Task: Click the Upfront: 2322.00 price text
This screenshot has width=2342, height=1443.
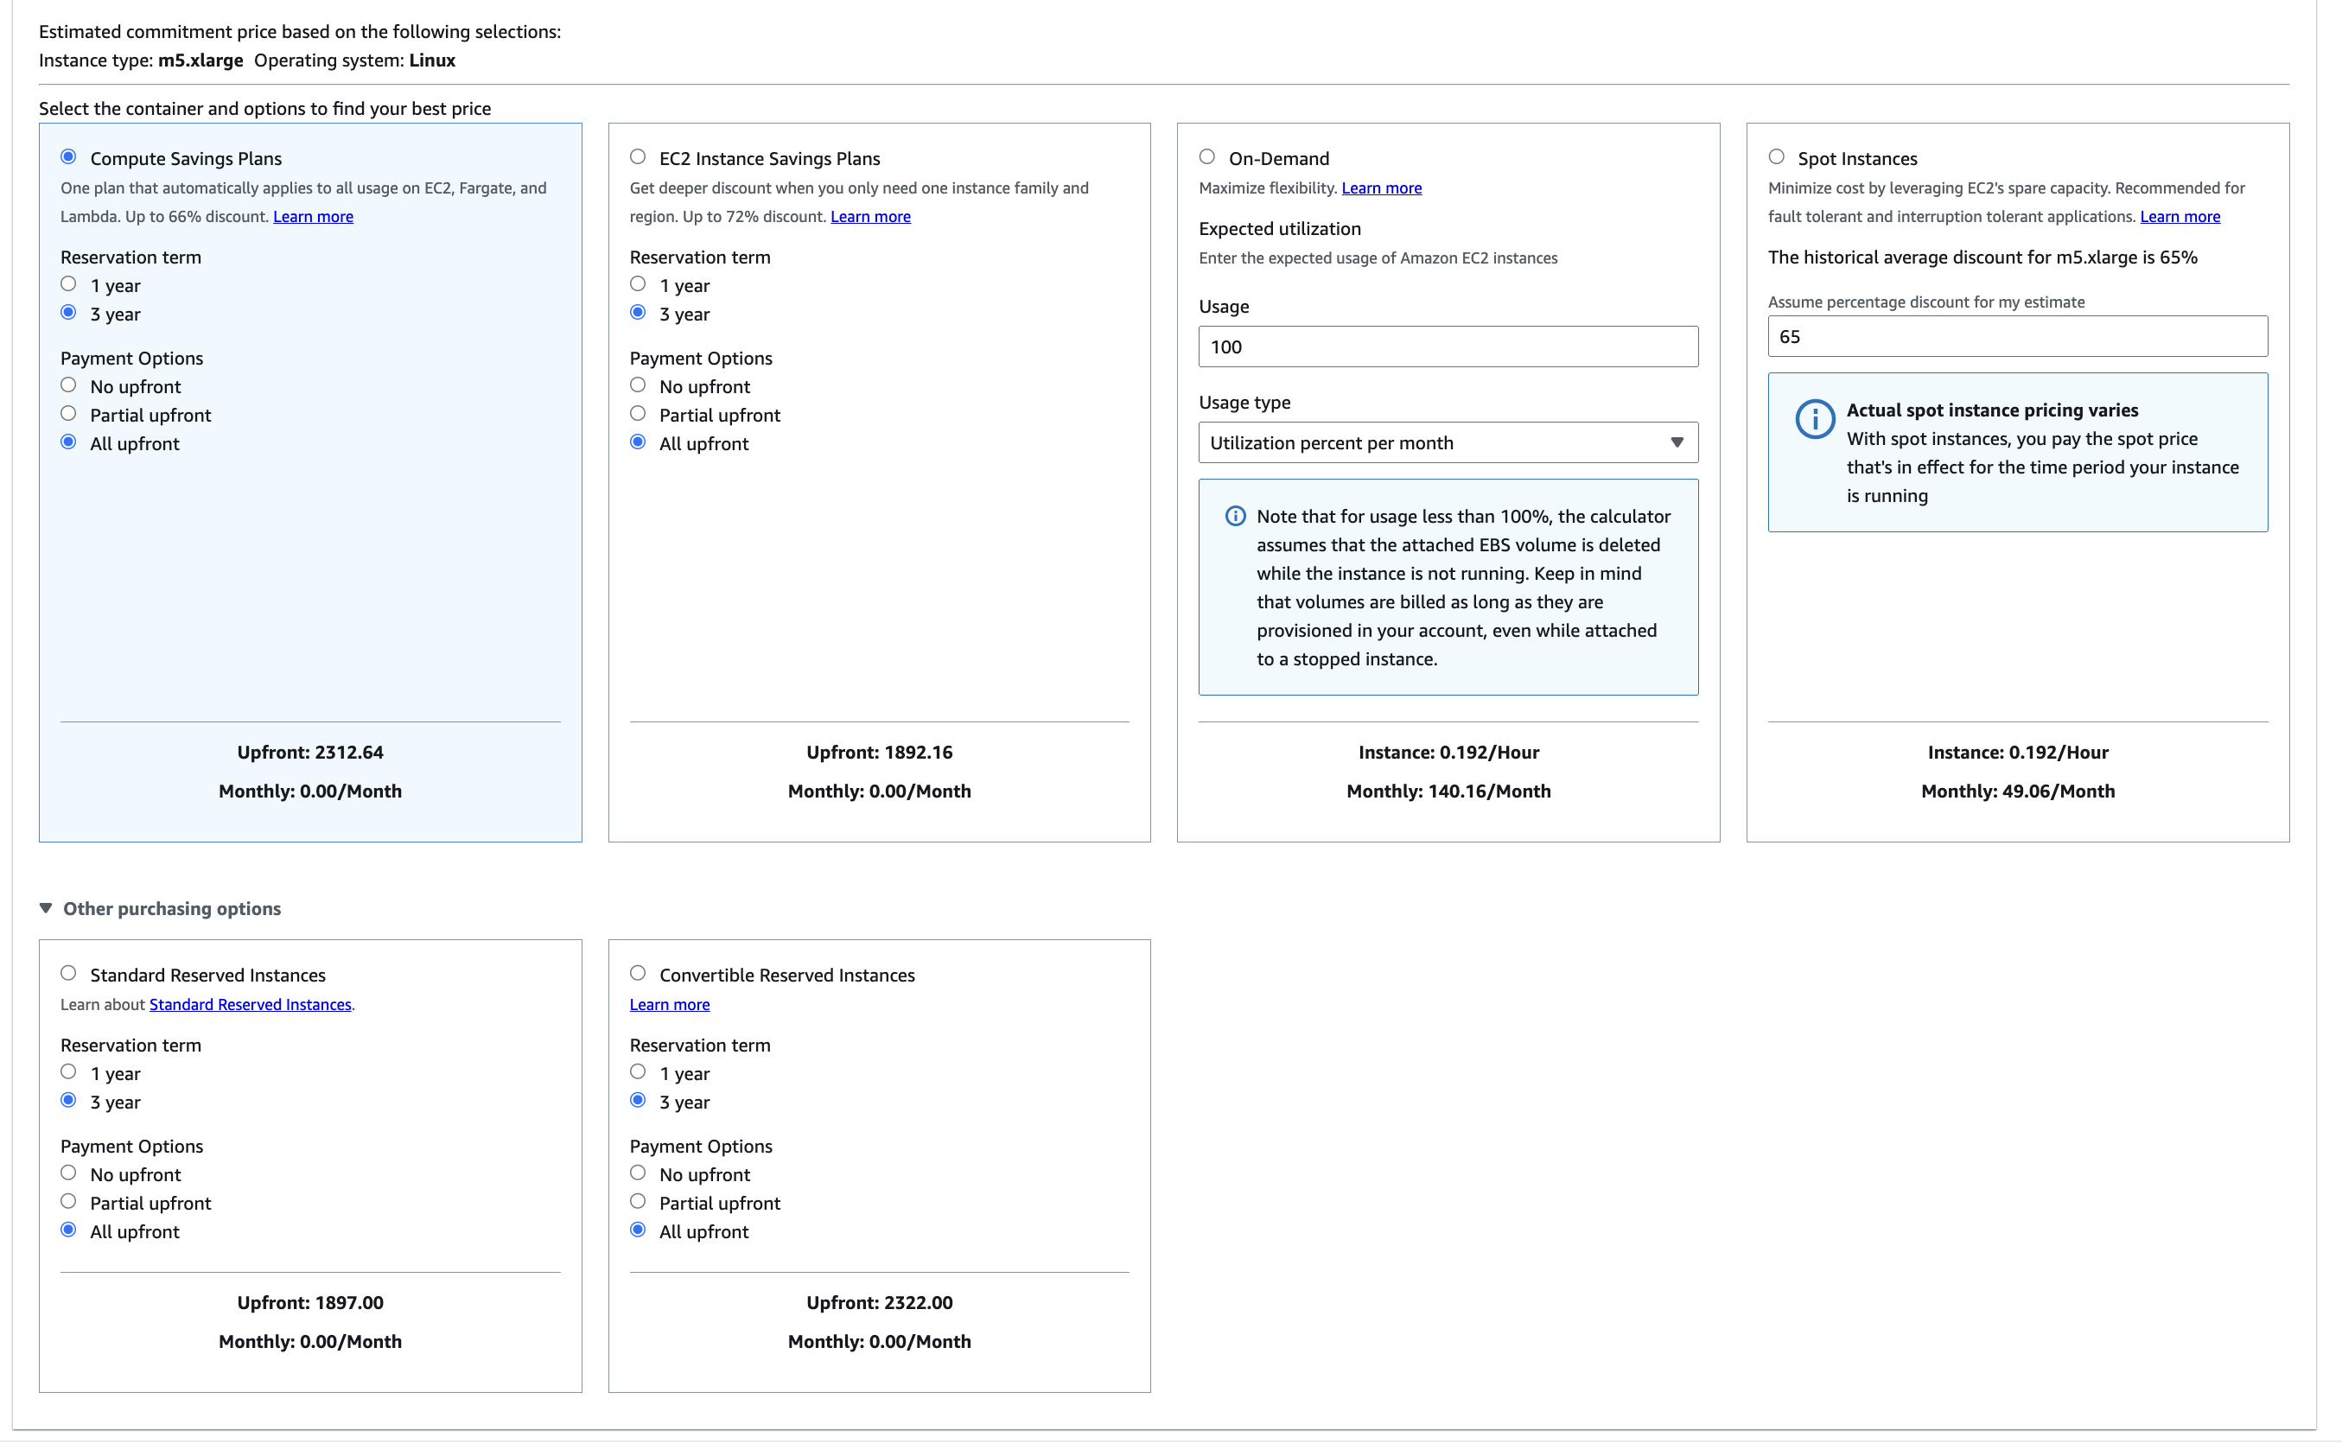Action: coord(879,1303)
